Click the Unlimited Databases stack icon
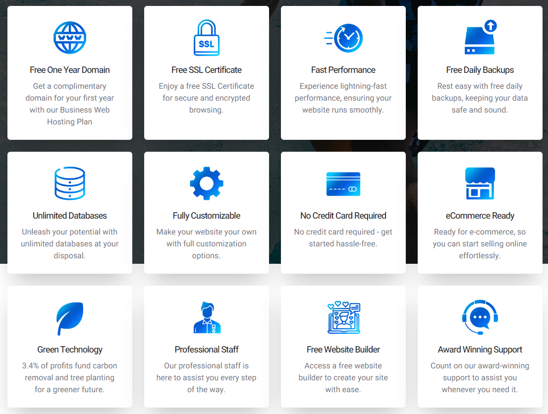 (x=70, y=183)
